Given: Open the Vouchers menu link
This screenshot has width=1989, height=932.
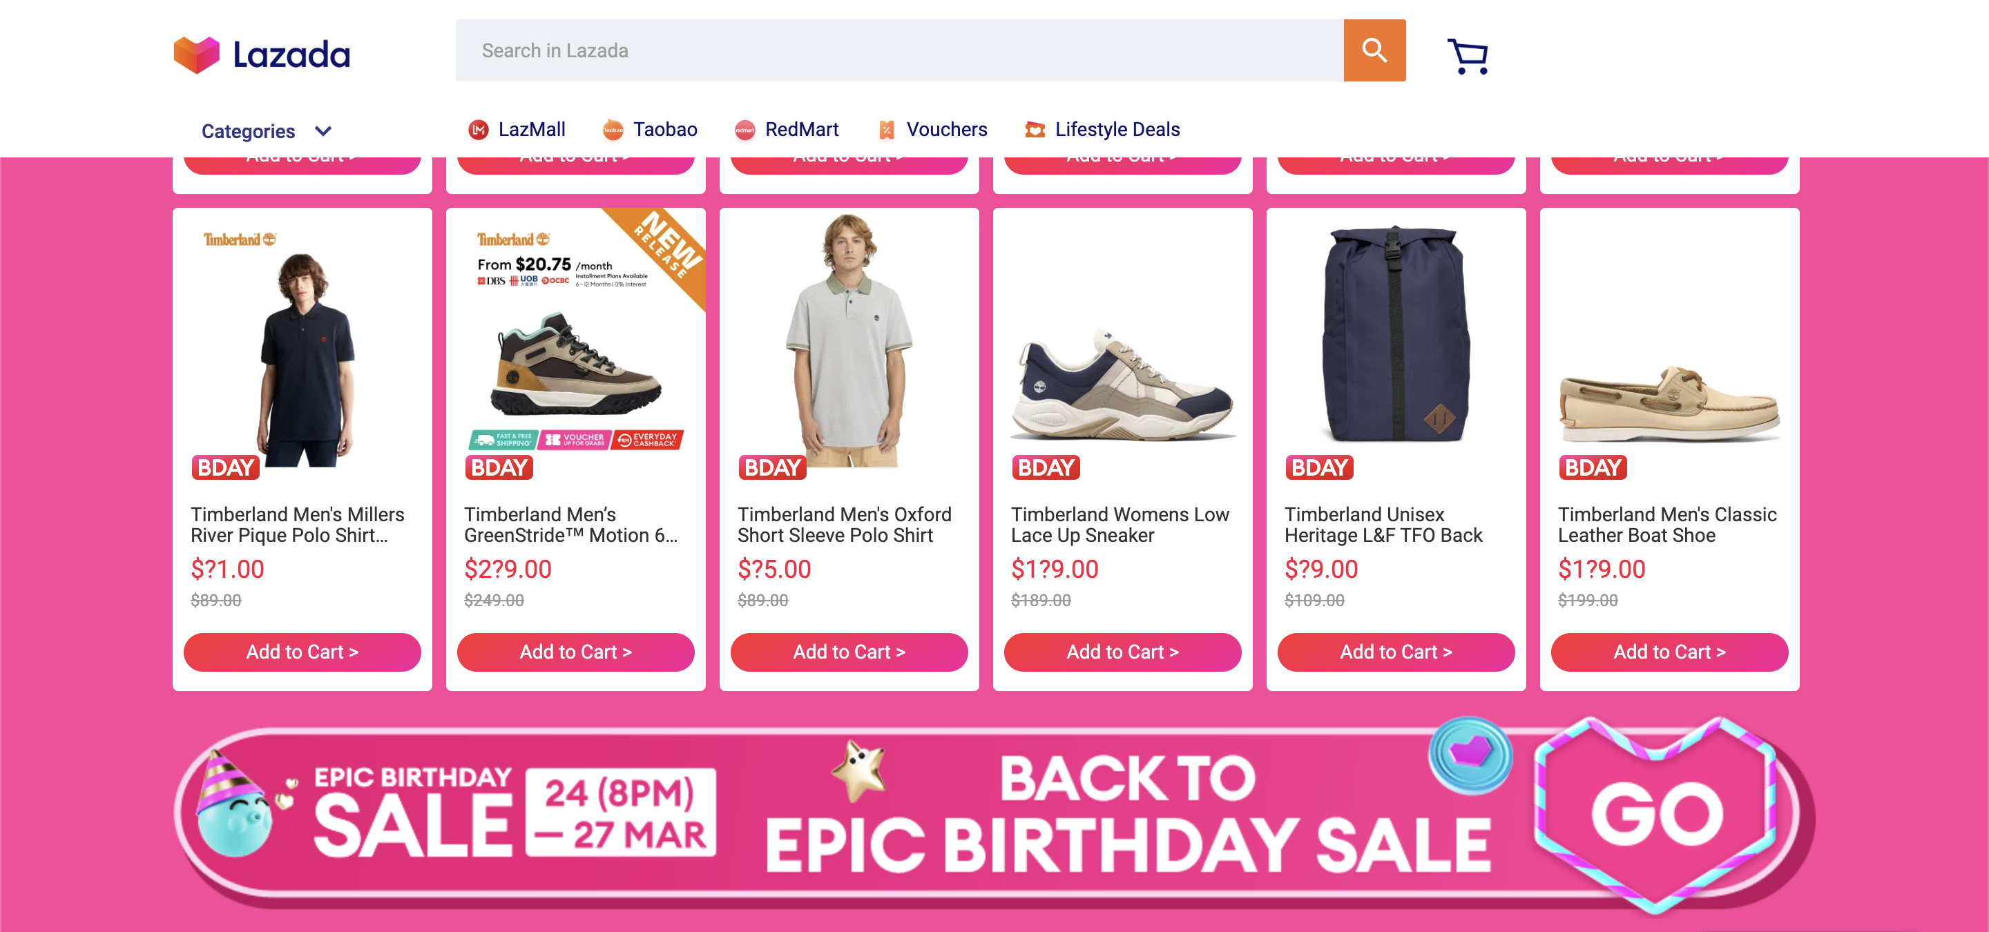Looking at the screenshot, I should 946,130.
